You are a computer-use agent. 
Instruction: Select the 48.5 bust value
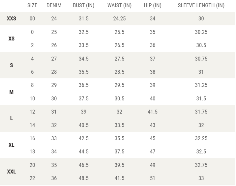click(83, 178)
